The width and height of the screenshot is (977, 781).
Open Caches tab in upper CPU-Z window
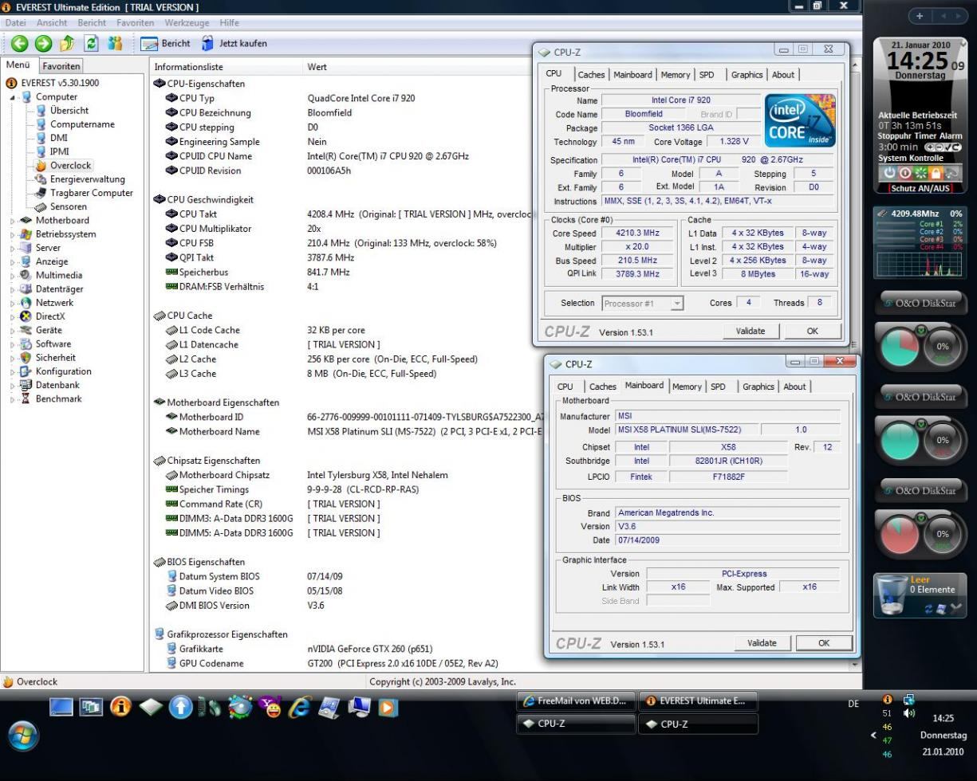click(591, 75)
